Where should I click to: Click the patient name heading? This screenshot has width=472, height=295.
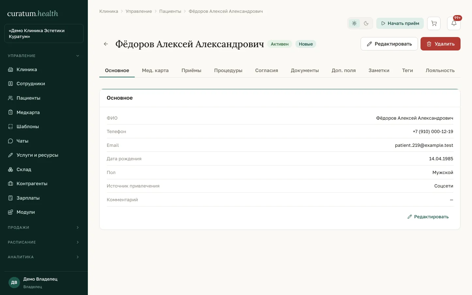coord(189,44)
